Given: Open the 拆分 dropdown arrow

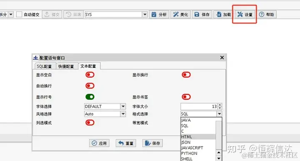Looking at the screenshot, I should 11,14.
